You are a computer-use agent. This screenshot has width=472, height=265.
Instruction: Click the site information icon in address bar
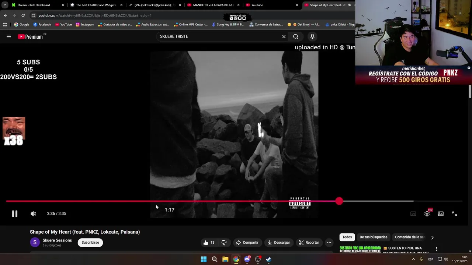[34, 15]
